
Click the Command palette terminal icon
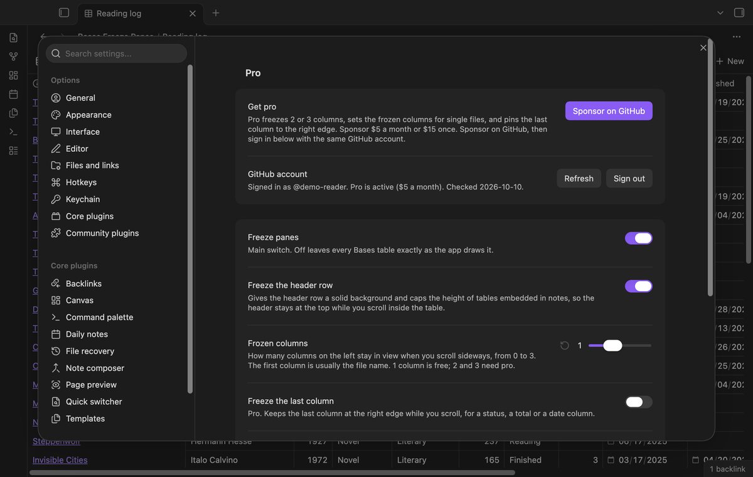[x=56, y=318]
